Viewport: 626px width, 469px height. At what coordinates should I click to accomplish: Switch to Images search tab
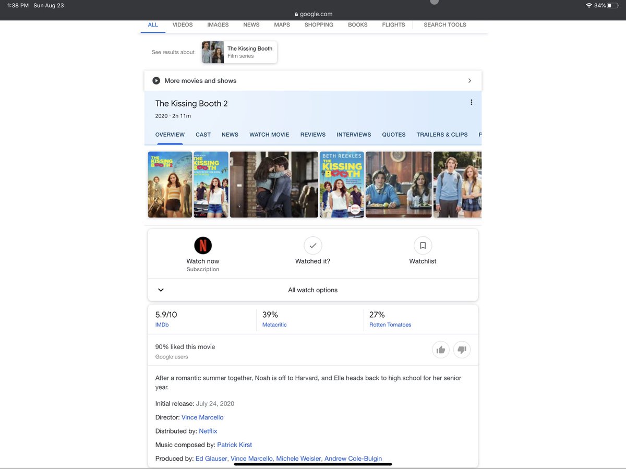[218, 25]
